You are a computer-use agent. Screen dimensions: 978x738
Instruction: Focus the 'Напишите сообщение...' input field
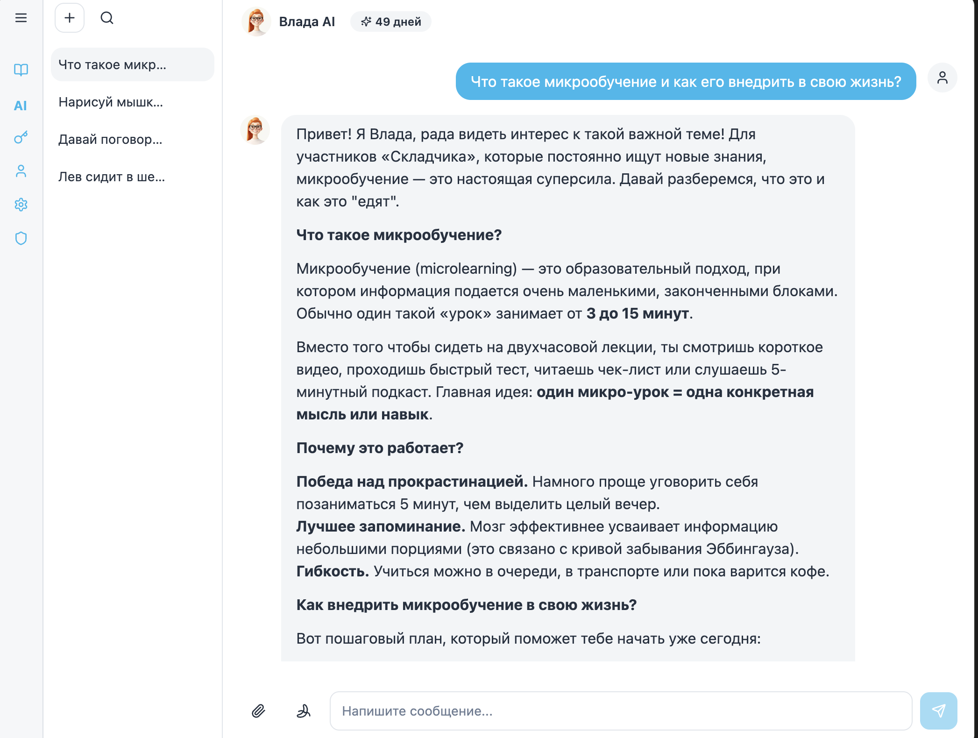[x=620, y=711]
